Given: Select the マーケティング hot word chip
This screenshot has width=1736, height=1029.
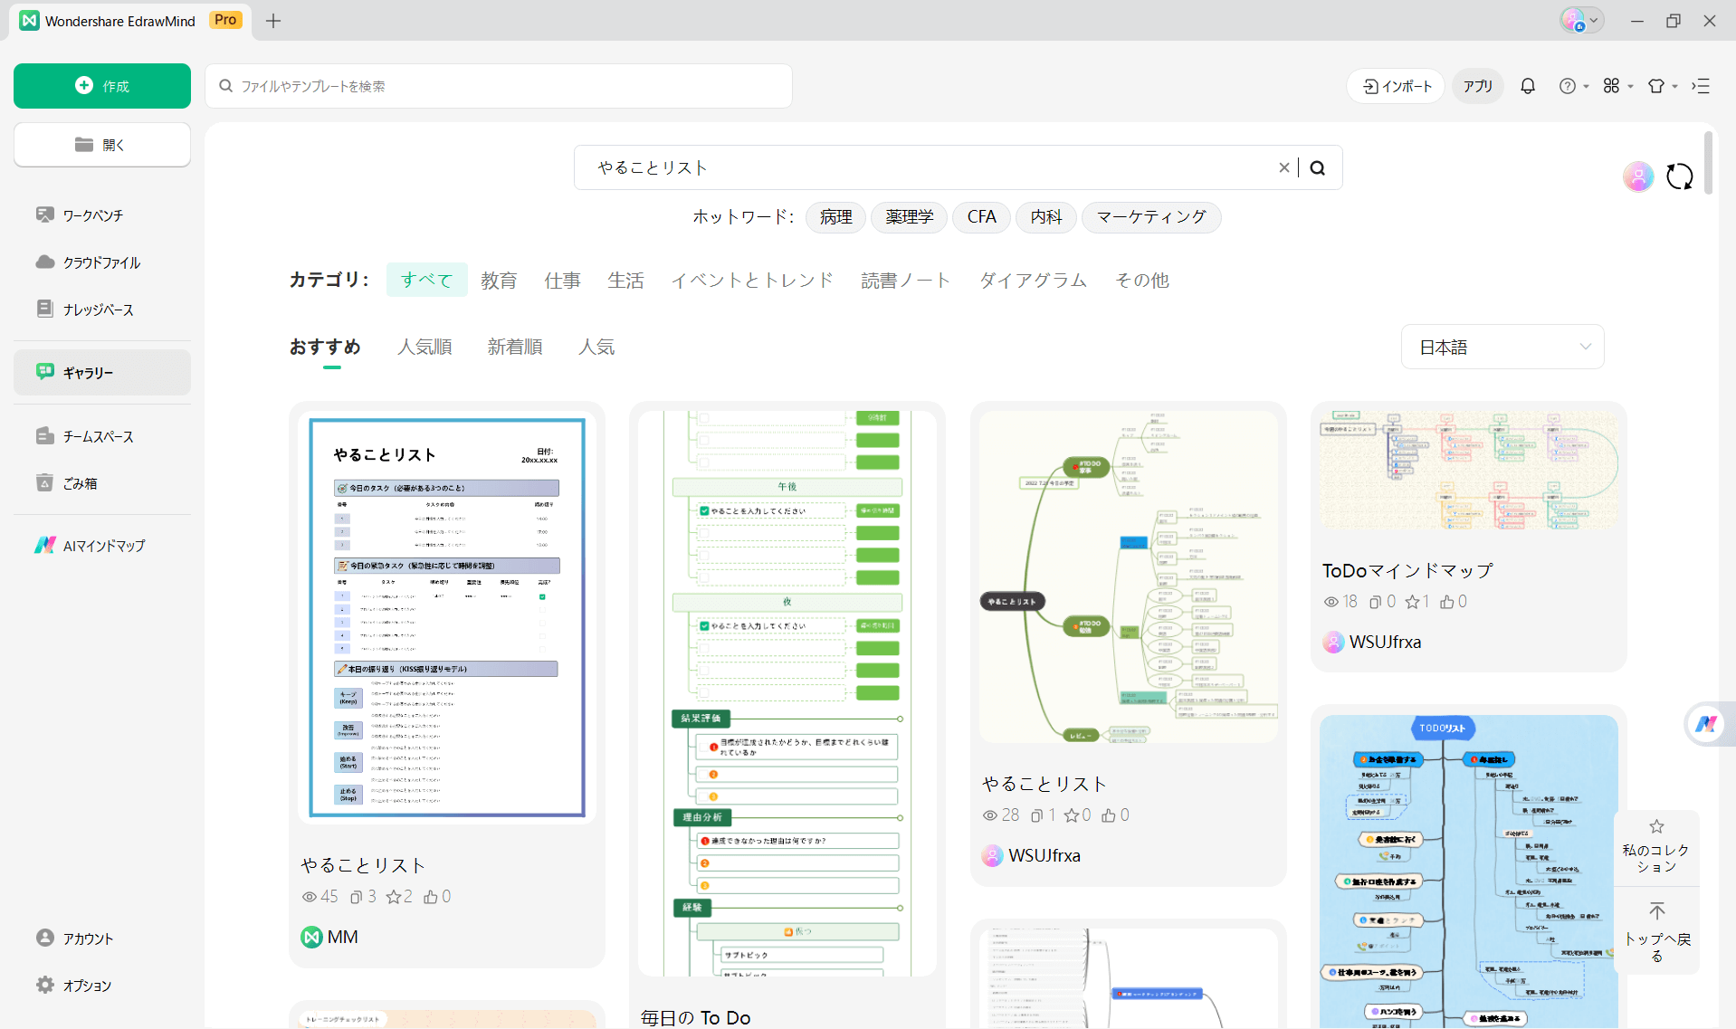Looking at the screenshot, I should point(1150,217).
